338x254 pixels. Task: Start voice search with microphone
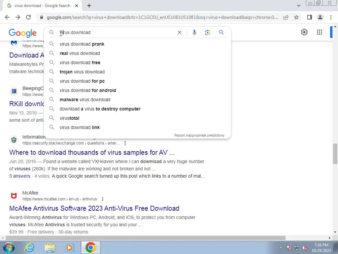tap(194, 32)
